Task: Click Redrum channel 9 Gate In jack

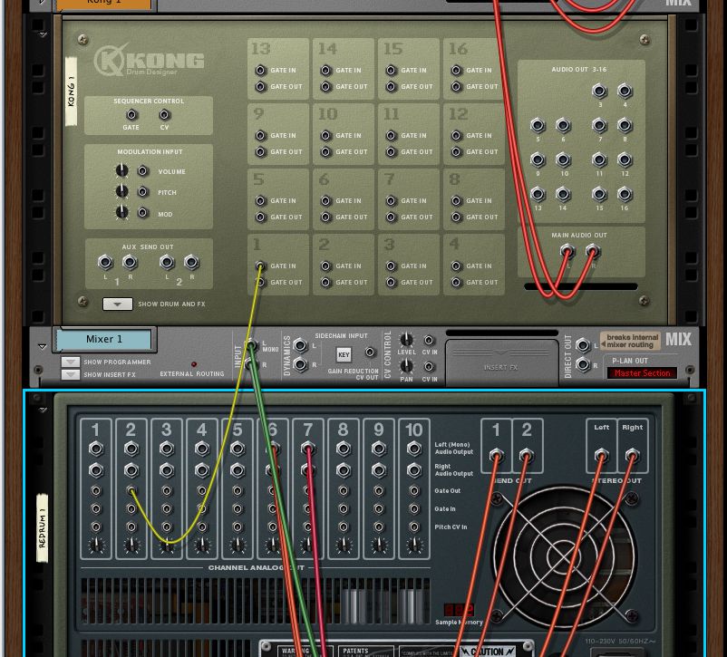Action: click(379, 508)
